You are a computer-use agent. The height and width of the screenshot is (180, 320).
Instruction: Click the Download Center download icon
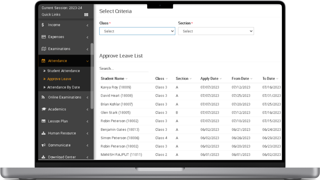click(x=43, y=157)
